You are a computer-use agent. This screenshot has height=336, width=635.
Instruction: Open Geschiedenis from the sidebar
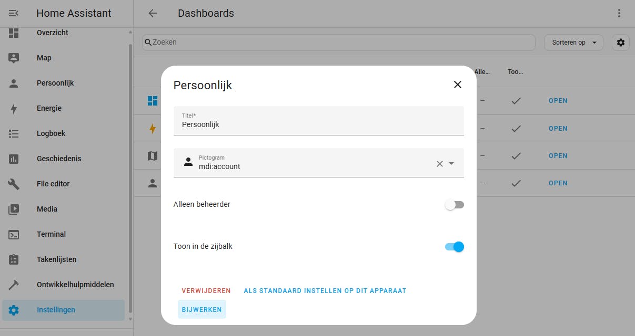tap(59, 159)
